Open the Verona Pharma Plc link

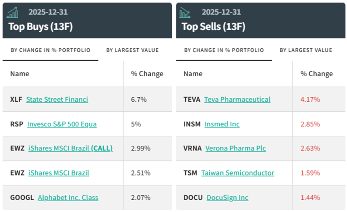click(236, 149)
